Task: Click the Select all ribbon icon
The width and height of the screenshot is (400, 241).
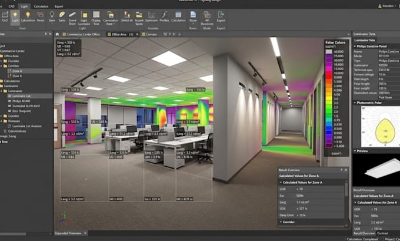Action: coord(127,17)
